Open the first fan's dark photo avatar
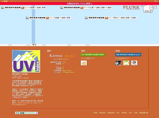159x118 pixels. click(x=118, y=63)
